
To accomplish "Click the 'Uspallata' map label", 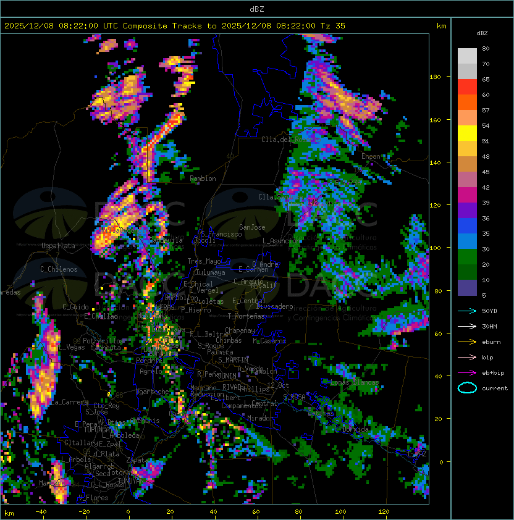I will click(x=58, y=246).
